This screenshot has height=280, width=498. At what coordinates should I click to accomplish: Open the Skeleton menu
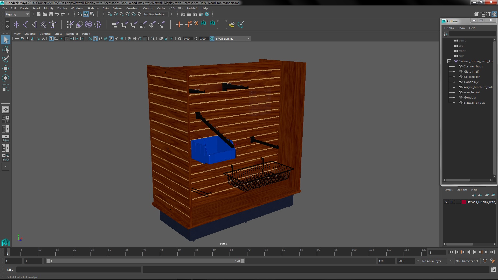click(x=93, y=8)
